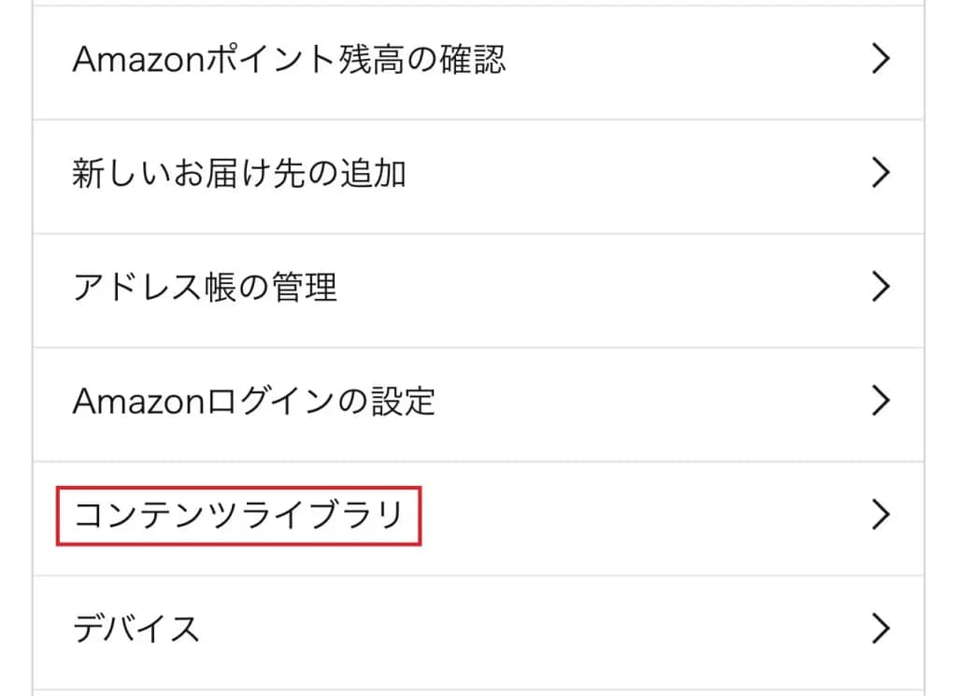Expand the 新しいお届け先の追加 row arrow
The height and width of the screenshot is (696, 957).
tap(879, 174)
